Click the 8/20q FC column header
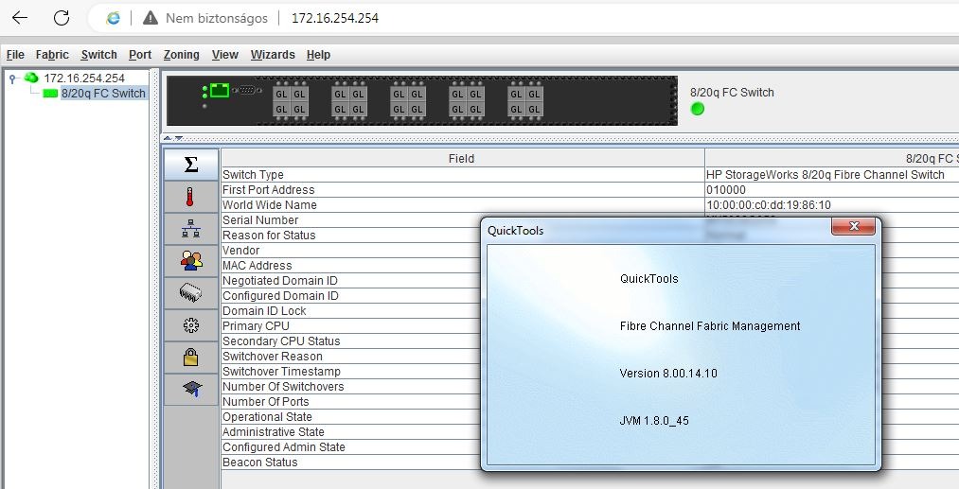The height and width of the screenshot is (489, 959). (x=832, y=158)
